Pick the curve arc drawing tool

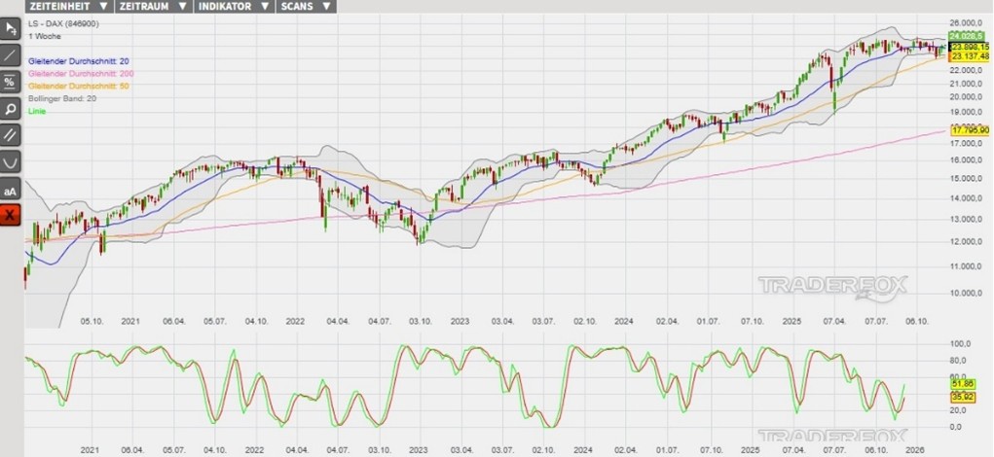pyautogui.click(x=11, y=160)
